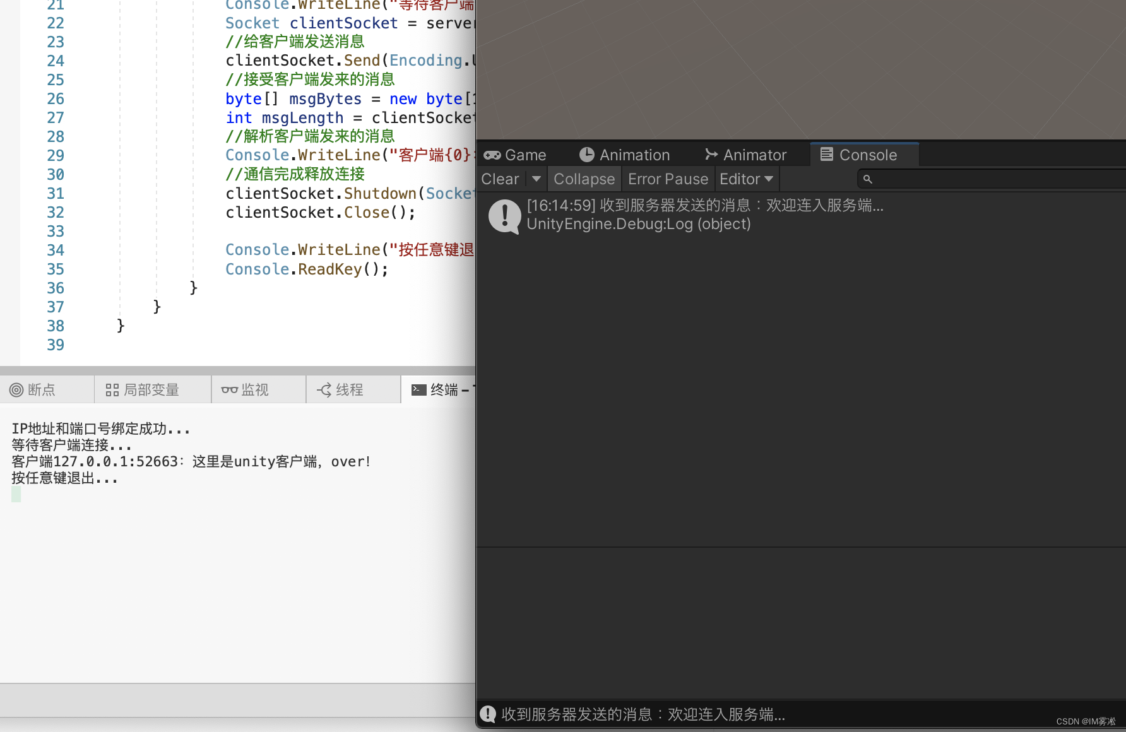Image resolution: width=1126 pixels, height=732 pixels.
Task: Click the watch glasses icon
Action: [x=230, y=390]
